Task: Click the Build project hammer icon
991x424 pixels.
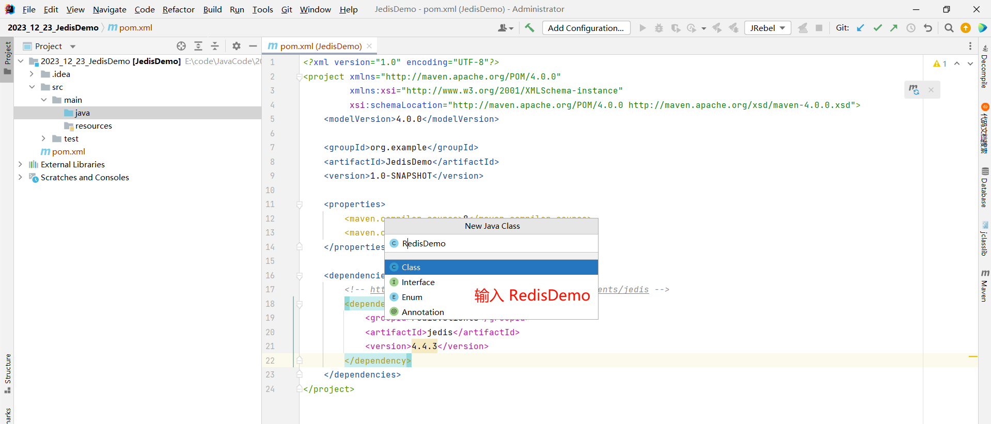Action: pos(529,28)
